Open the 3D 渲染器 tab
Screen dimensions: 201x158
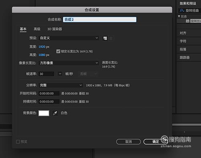pos(55,29)
